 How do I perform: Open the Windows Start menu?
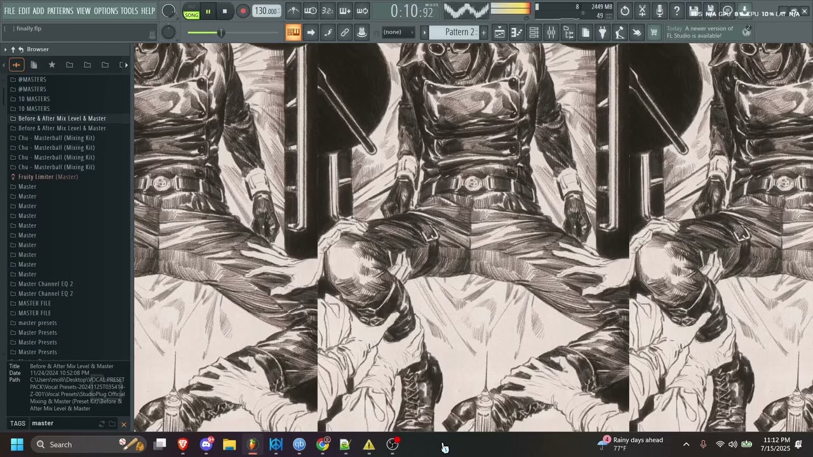pos(17,444)
